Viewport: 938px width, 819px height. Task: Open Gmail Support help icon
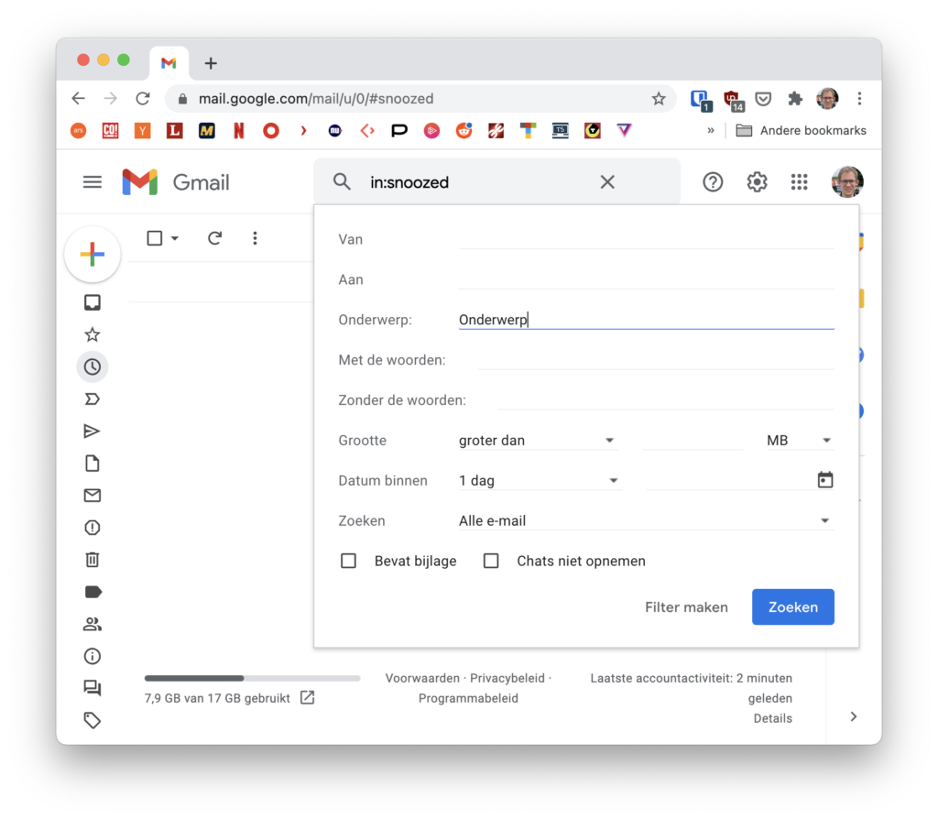pos(713,182)
